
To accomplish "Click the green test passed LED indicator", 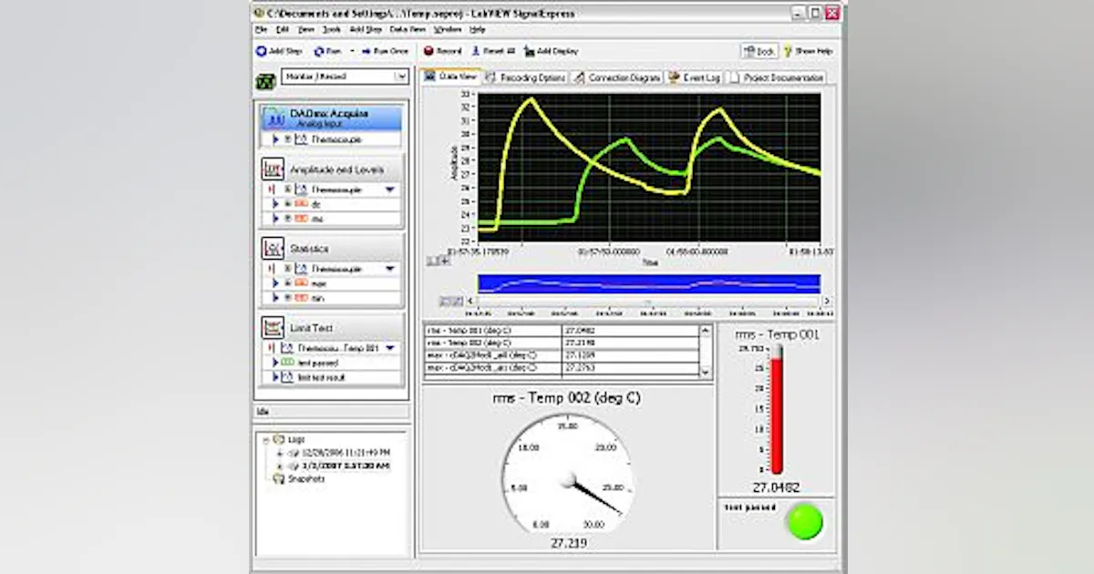I will (x=805, y=521).
